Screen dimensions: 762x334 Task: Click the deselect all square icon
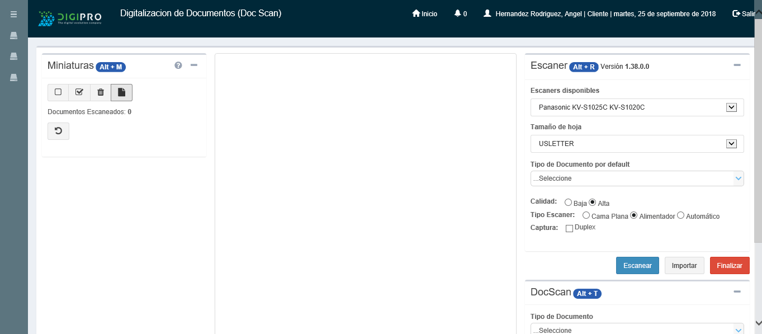58,92
